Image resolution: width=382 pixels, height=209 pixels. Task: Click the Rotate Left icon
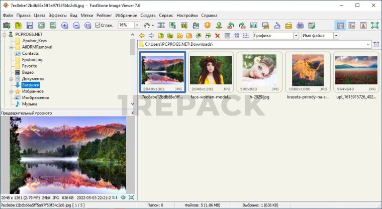coord(231,25)
